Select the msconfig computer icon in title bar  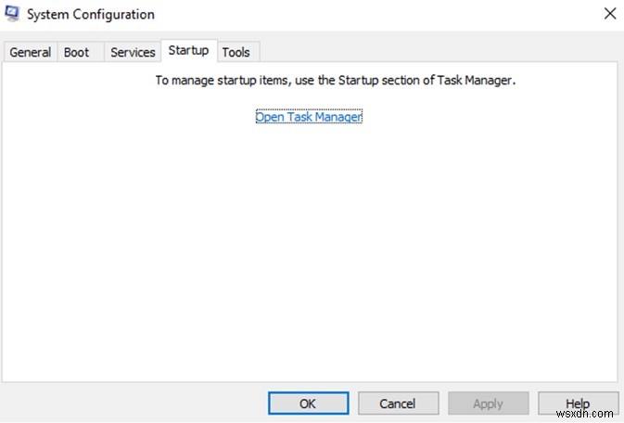point(14,14)
